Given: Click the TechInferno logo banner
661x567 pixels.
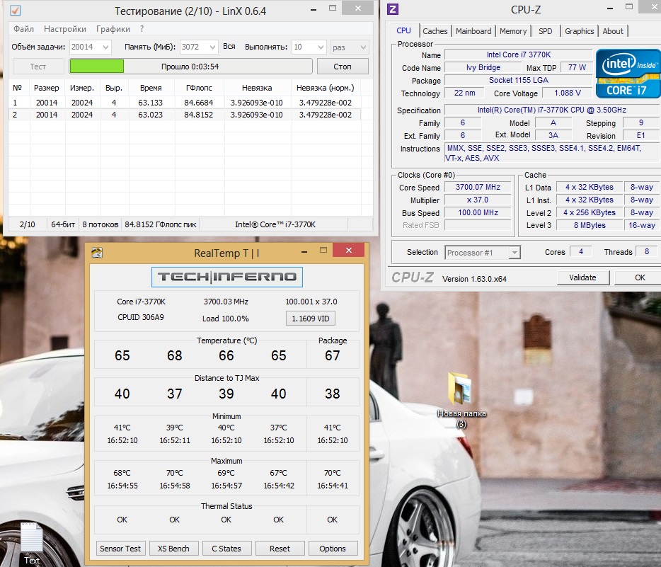Looking at the screenshot, I should pos(227,277).
